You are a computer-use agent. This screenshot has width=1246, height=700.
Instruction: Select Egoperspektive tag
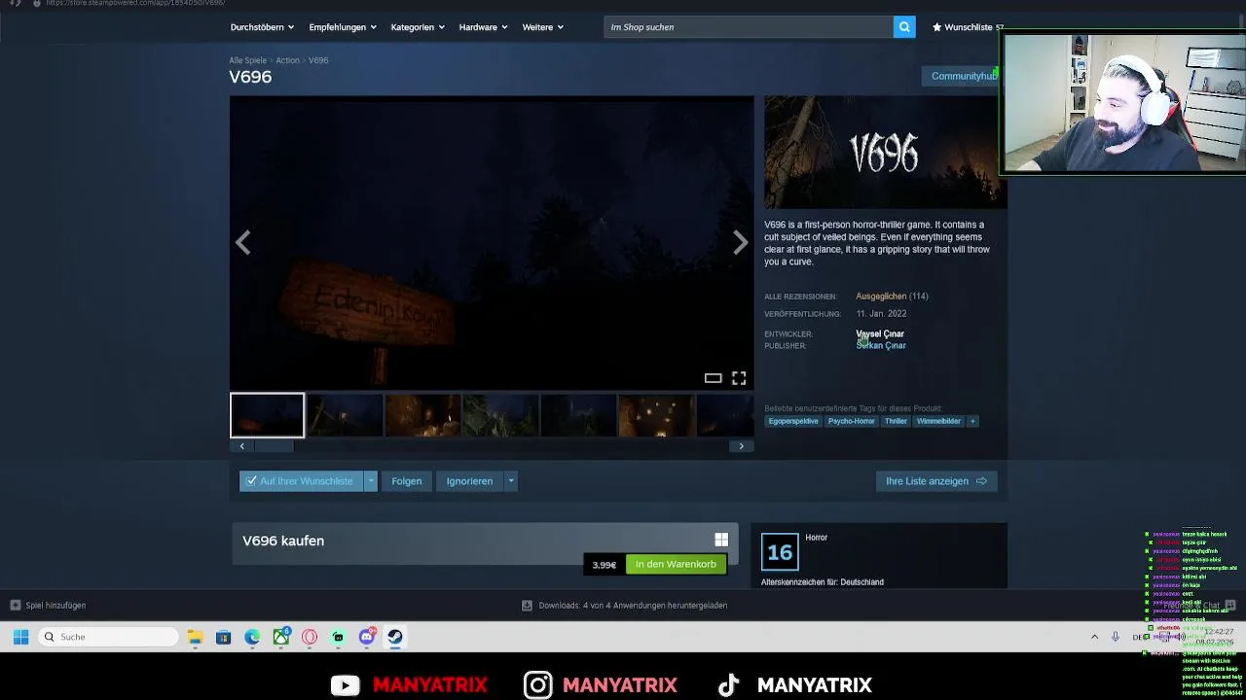(793, 421)
